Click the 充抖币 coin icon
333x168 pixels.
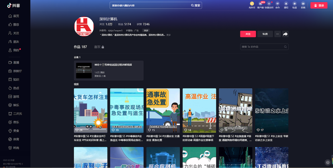252,4
